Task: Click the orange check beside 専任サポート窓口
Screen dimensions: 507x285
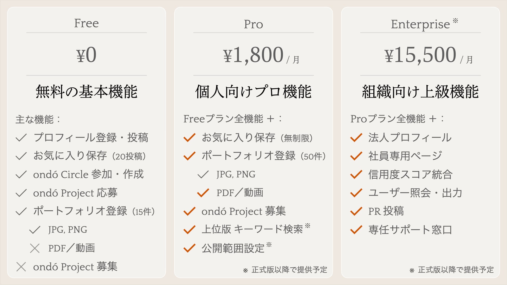Action: point(356,230)
